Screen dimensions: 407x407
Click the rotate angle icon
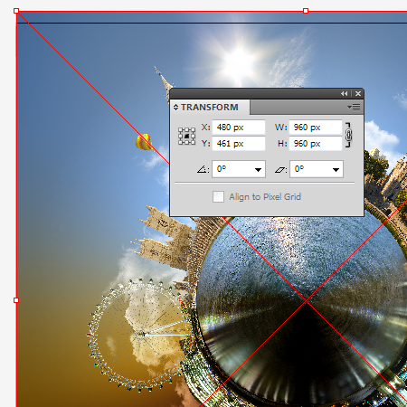click(x=203, y=169)
